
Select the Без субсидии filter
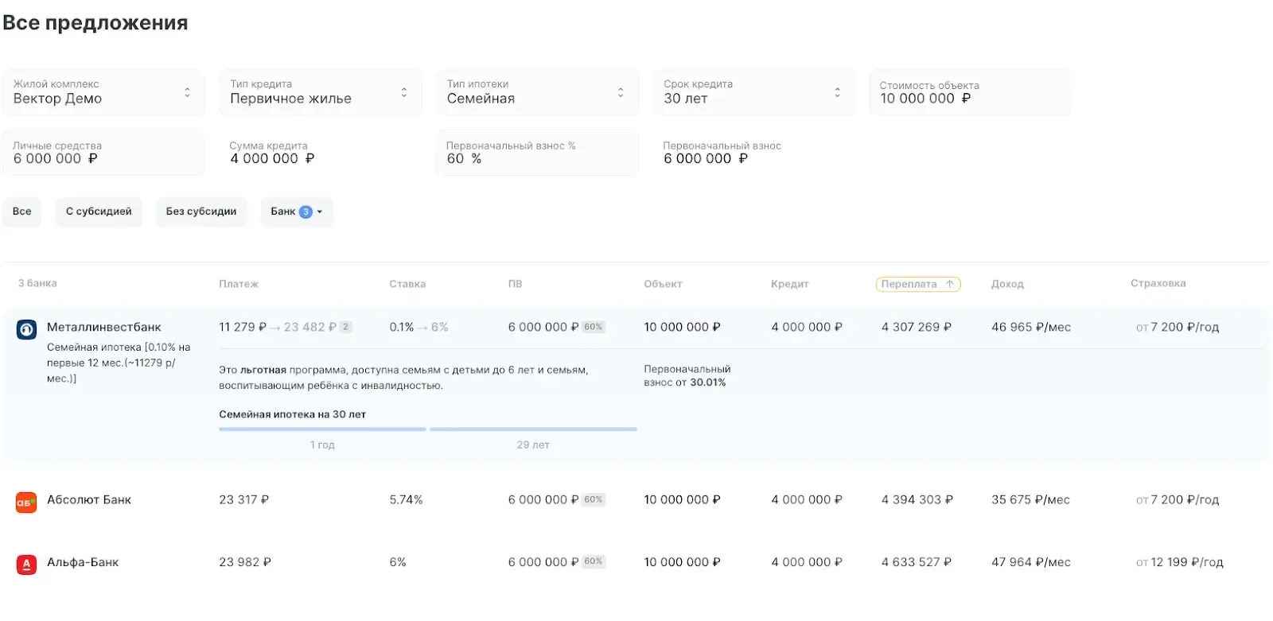201,212
